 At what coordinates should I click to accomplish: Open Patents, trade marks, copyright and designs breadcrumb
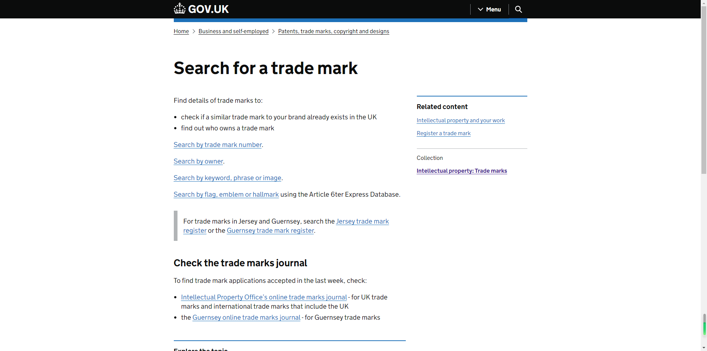point(334,31)
